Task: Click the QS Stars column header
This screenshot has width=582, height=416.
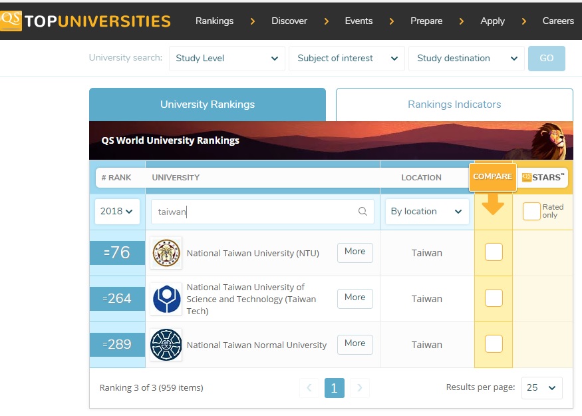Action: 543,177
